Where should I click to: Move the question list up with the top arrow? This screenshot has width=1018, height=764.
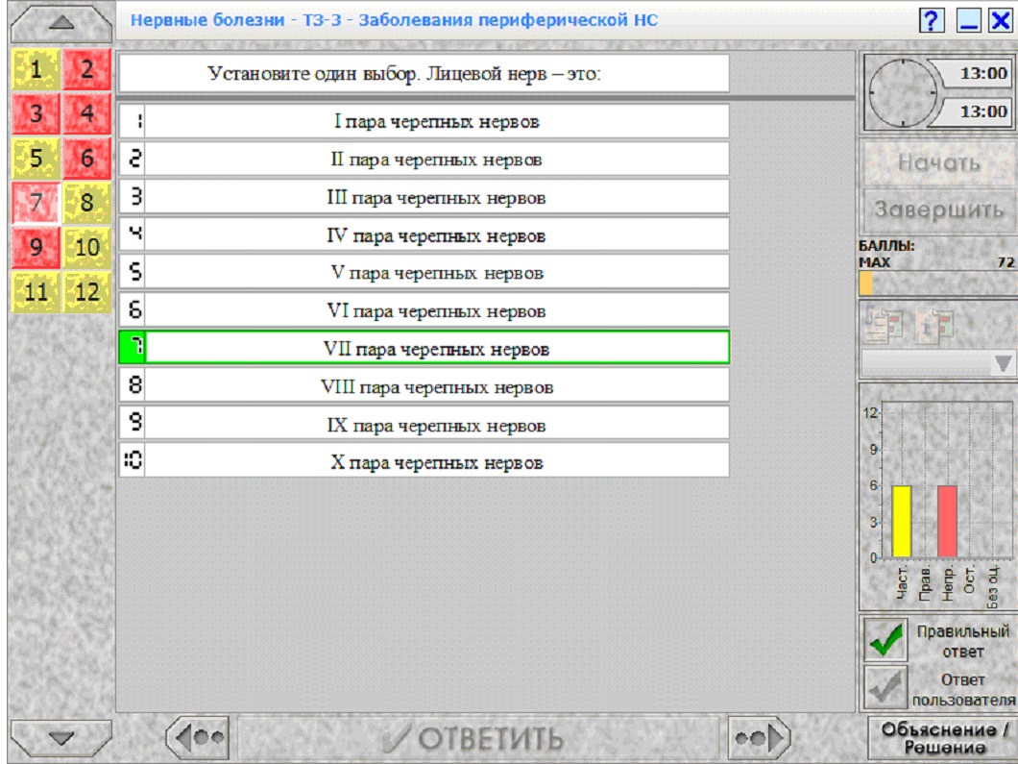pos(61,23)
